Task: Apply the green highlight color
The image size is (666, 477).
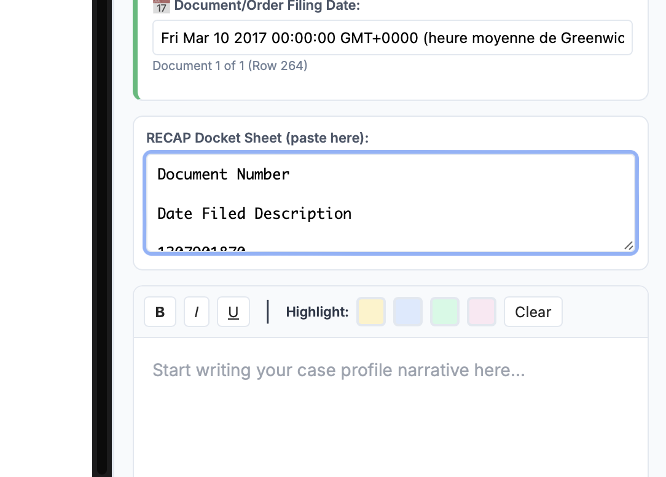Action: (x=445, y=312)
